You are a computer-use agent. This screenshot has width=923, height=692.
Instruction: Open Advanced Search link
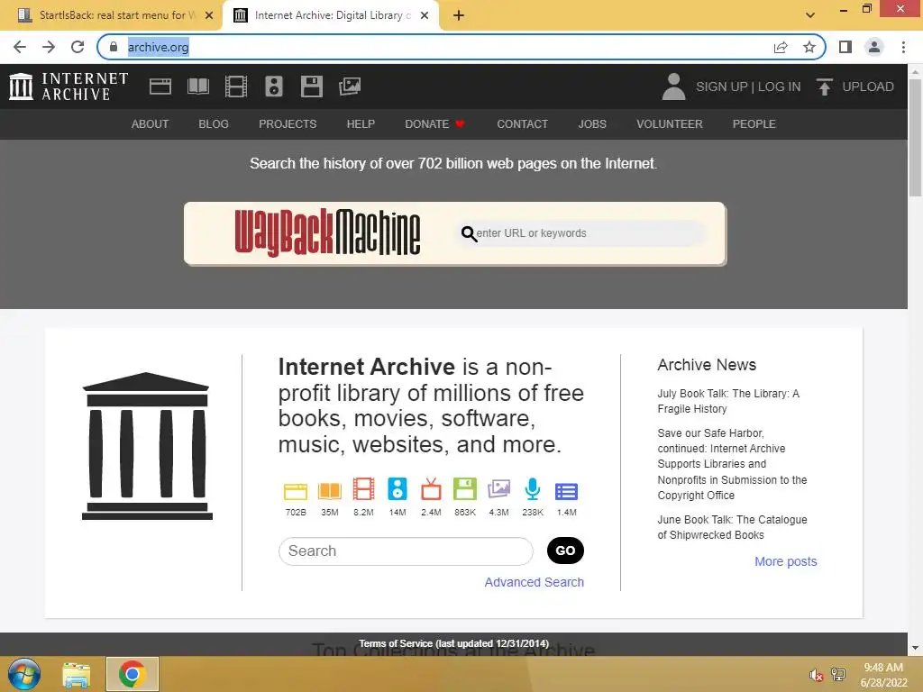[x=534, y=582]
